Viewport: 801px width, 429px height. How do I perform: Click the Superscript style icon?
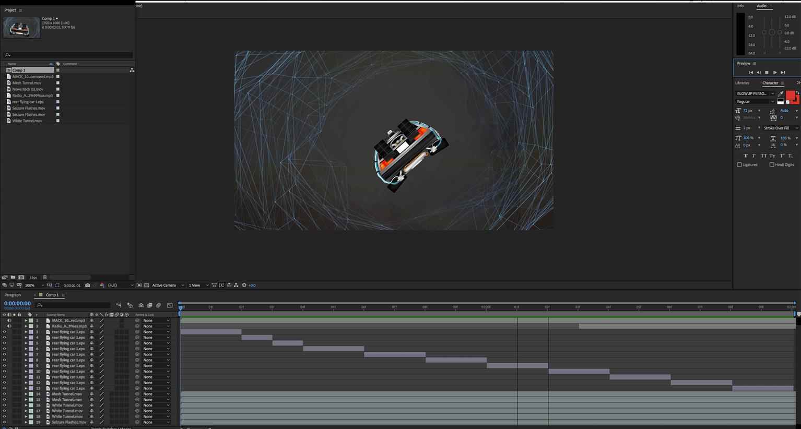click(782, 156)
